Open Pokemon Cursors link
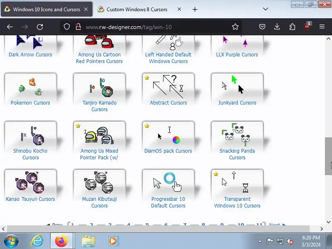The height and width of the screenshot is (249, 332). (30, 103)
